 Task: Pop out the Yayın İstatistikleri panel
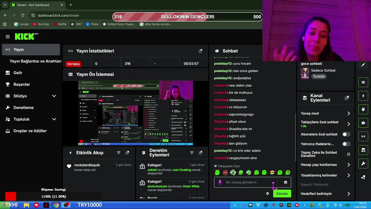point(200,51)
